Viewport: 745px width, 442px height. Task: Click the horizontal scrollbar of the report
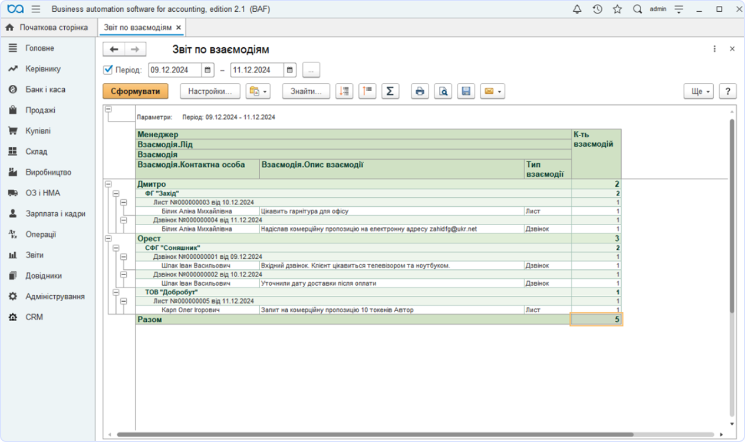click(x=375, y=434)
